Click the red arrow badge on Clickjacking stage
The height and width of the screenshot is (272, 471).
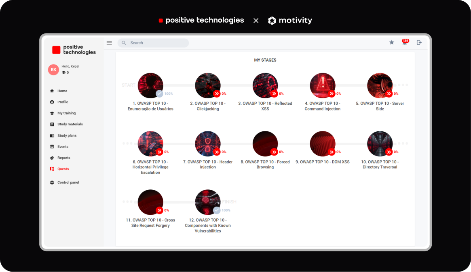pos(217,93)
